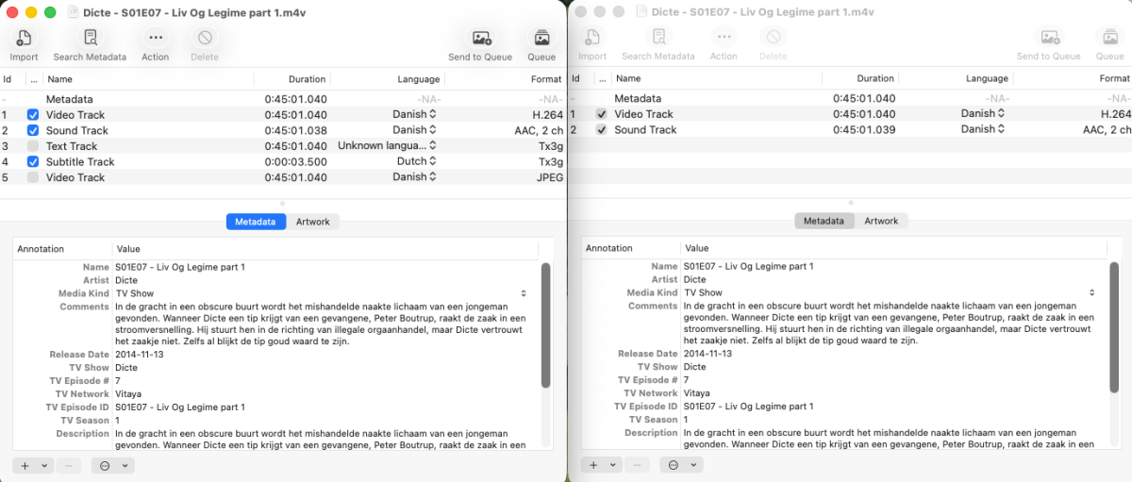Toggle the JPEG Video Track checkbox in row 5

[x=33, y=177]
